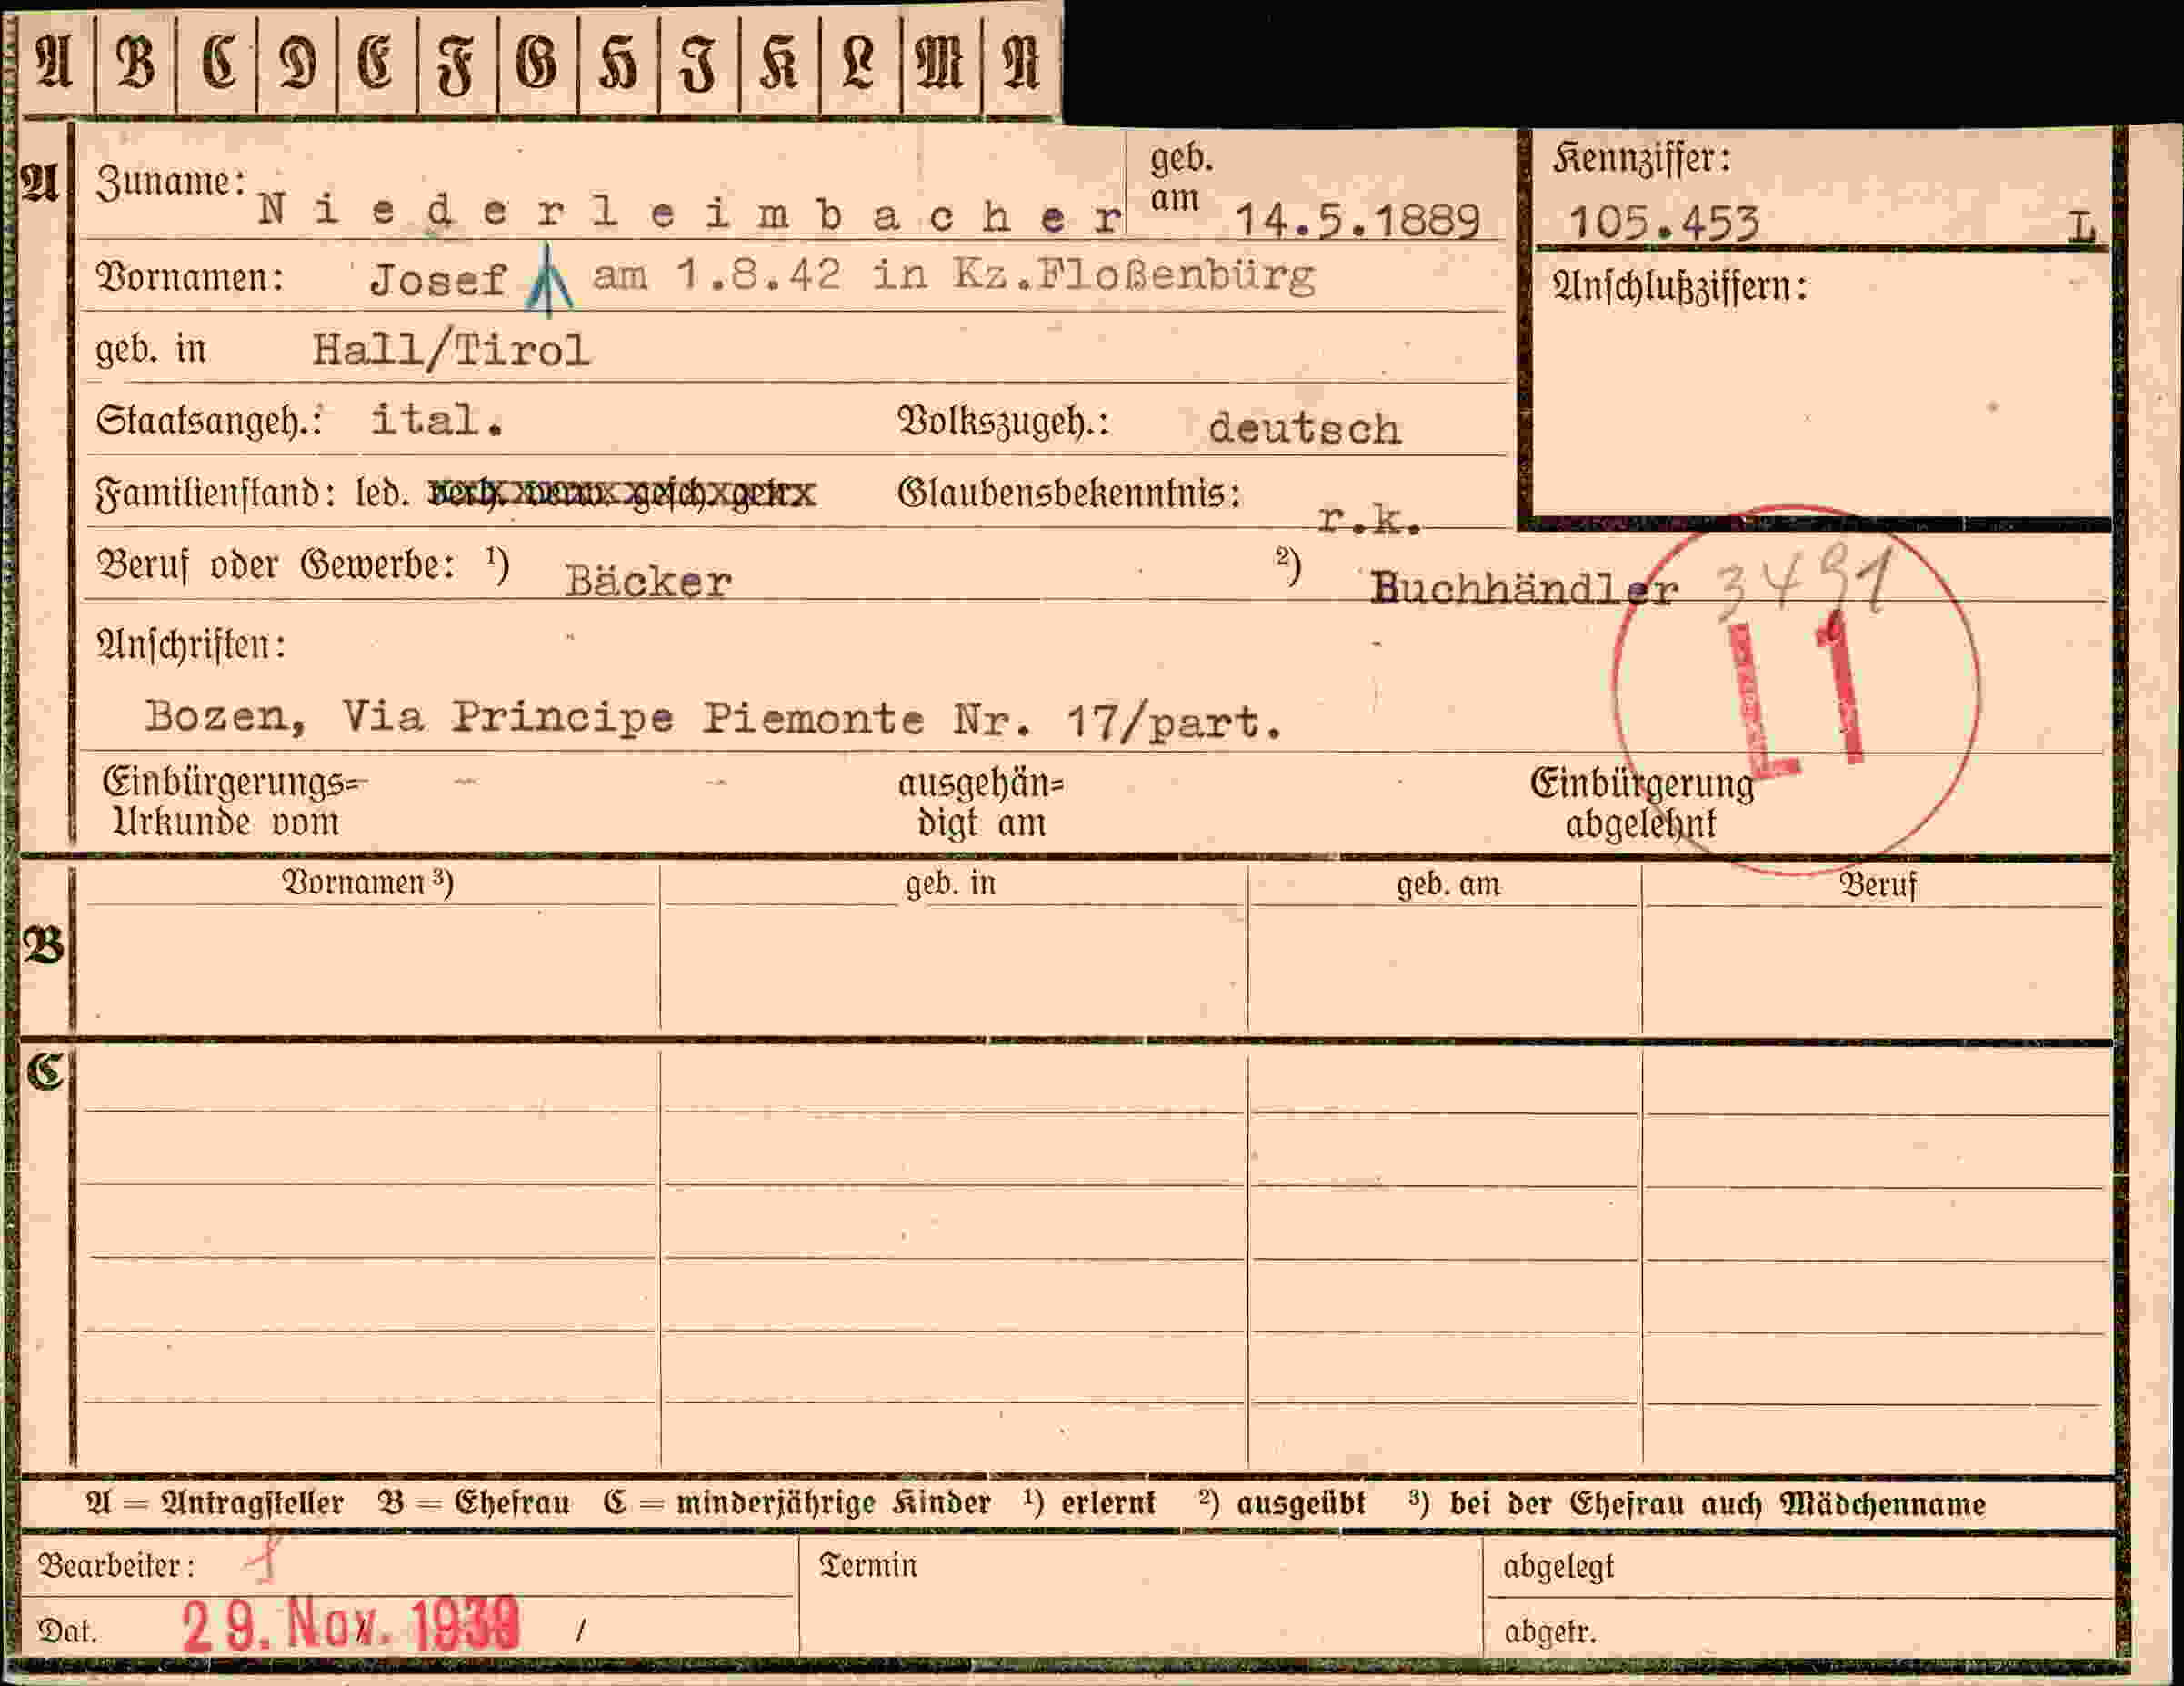Image resolution: width=2184 pixels, height=1686 pixels.
Task: Click the "Beruf oder Gewerbe:" label
Action: pos(276,565)
